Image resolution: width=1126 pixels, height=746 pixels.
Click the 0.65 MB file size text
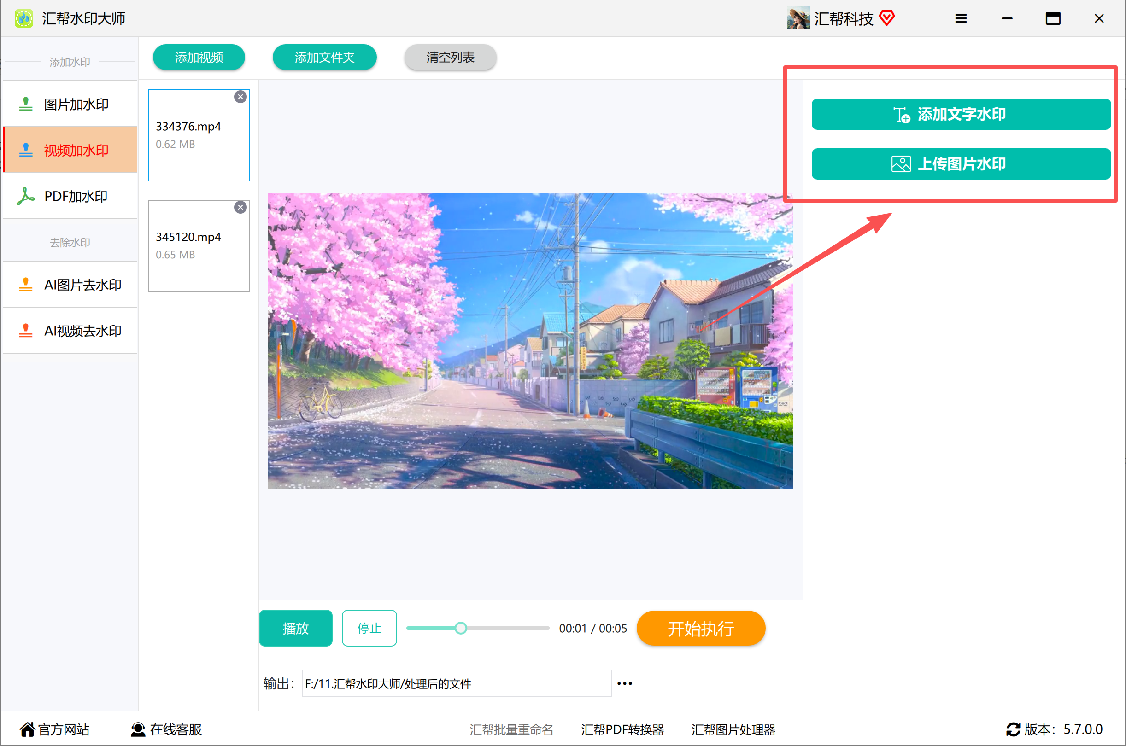176,255
